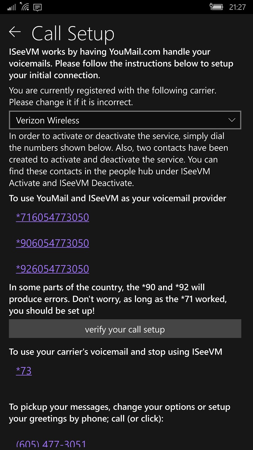
Task: Tap the Call Setup page heading
Action: click(73, 33)
